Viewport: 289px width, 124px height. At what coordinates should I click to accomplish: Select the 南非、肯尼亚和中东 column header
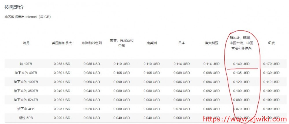[122, 43]
